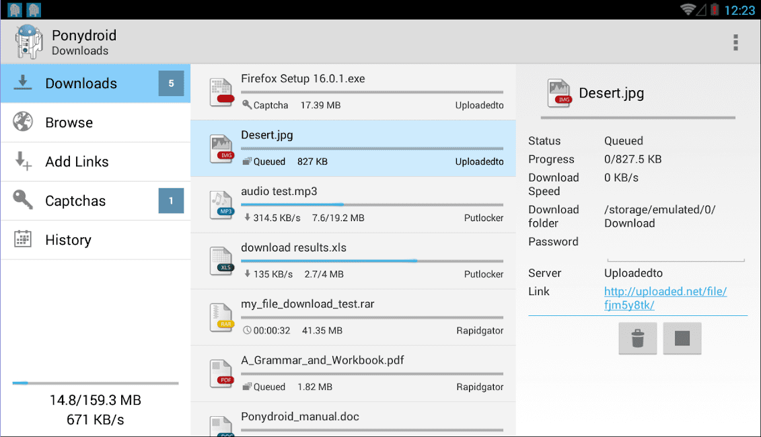Open the Downloads section in sidebar
This screenshot has height=437, width=761.
coord(96,83)
